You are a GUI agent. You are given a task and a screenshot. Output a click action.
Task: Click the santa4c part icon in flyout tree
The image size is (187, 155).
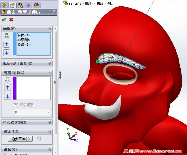(65, 3)
